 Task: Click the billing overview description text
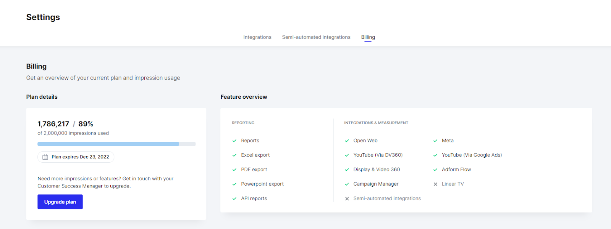pos(103,78)
